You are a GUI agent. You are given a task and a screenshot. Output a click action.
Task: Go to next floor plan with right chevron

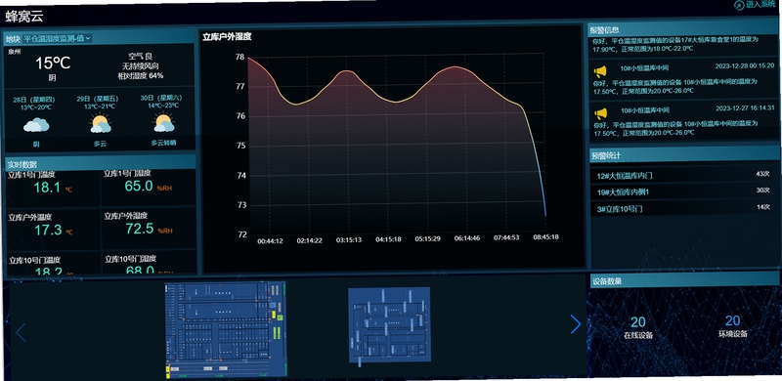click(575, 324)
